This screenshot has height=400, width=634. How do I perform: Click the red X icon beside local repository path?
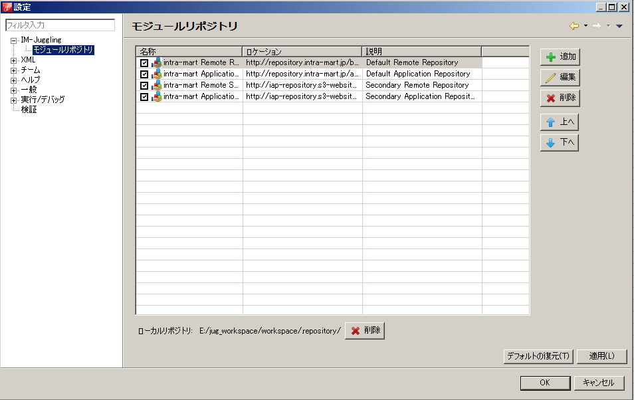coord(356,331)
